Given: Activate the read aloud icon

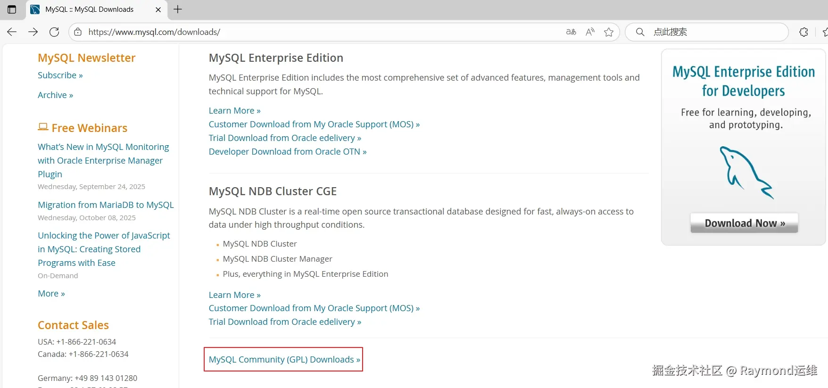Looking at the screenshot, I should pyautogui.click(x=590, y=32).
